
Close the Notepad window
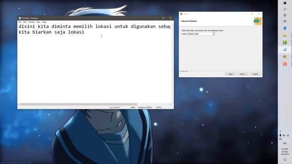point(170,18)
